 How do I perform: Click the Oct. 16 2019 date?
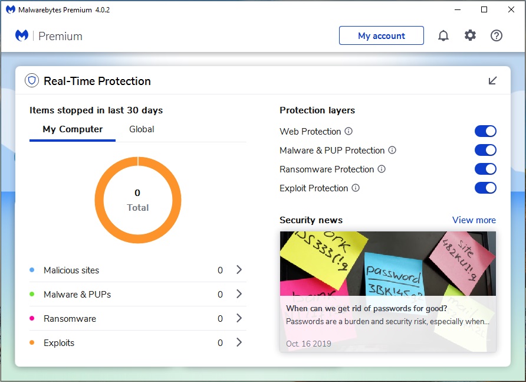(308, 344)
